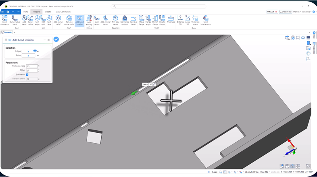317x177 pixels.
Task: Switch to the Parts ribbon tab
Action: pos(26,12)
